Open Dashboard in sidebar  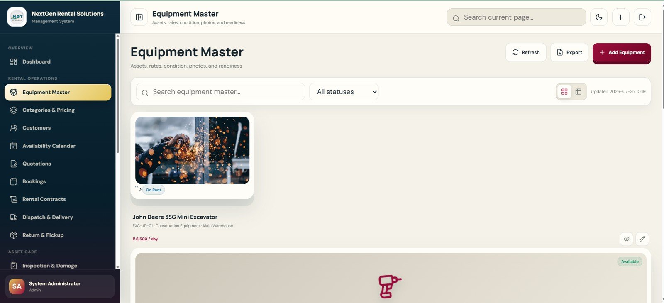[58, 61]
